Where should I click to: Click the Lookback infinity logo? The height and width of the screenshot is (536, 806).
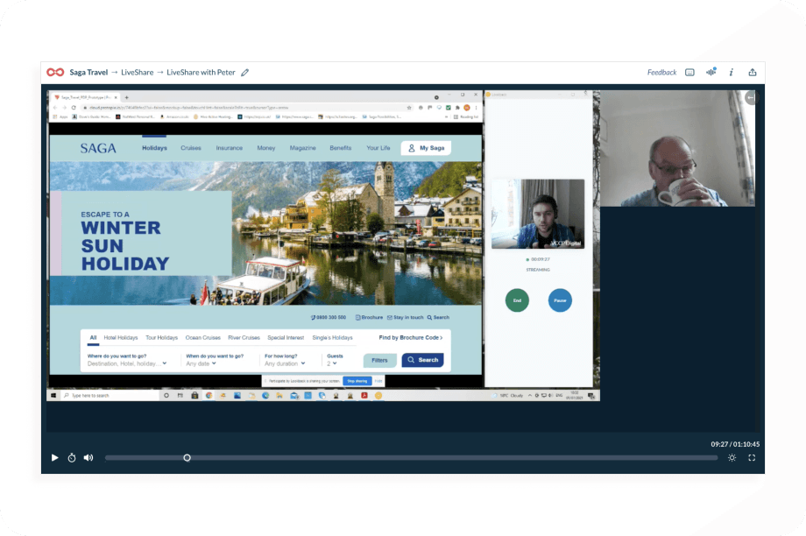(x=55, y=73)
